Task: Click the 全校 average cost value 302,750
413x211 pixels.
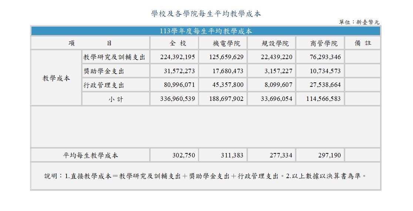Action: pos(184,156)
